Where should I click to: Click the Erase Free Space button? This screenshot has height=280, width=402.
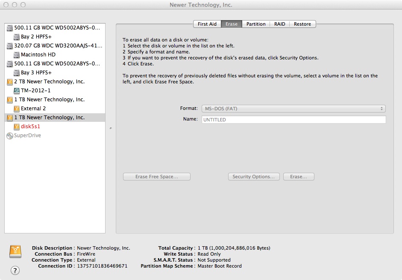click(157, 177)
